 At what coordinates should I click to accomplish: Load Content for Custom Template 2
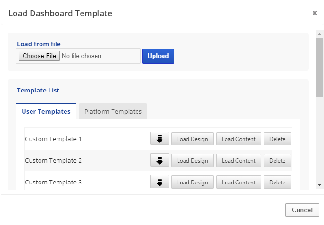pos(238,160)
